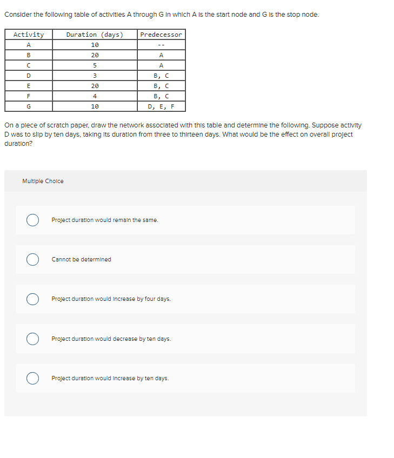Click the predecessor cell 'B, C' for activity E
The height and width of the screenshot is (458, 394).
coord(161,85)
